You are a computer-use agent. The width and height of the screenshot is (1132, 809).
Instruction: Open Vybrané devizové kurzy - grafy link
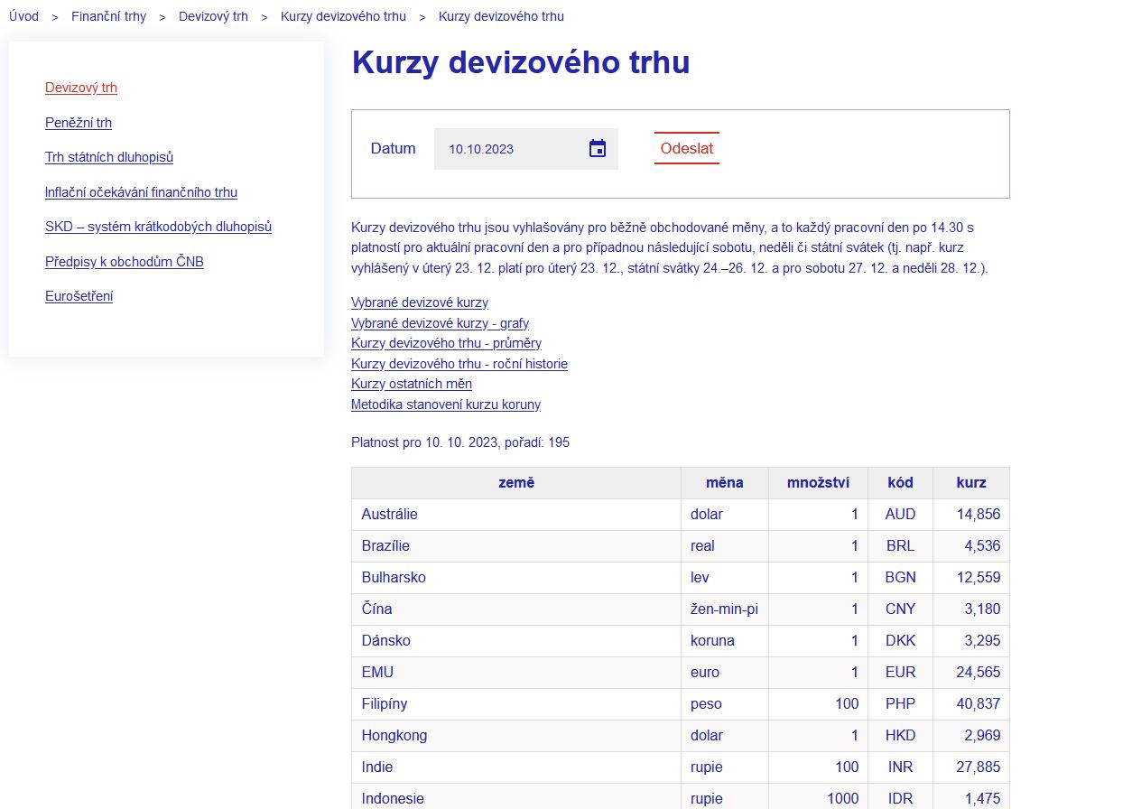[x=440, y=323]
